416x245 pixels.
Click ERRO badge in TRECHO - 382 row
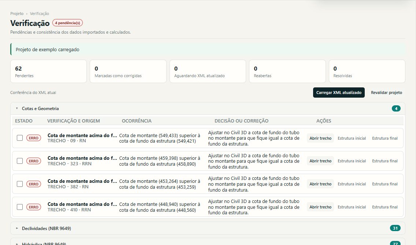pos(34,184)
